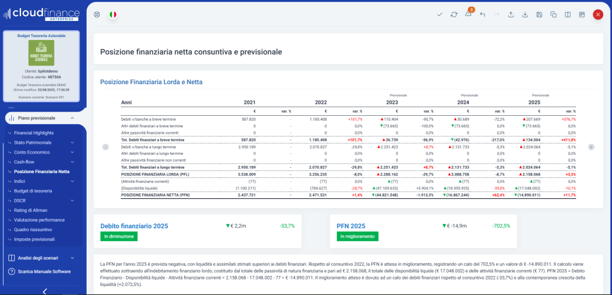The width and height of the screenshot is (612, 295).
Task: Click the upload icon in toolbar
Action: (510, 14)
